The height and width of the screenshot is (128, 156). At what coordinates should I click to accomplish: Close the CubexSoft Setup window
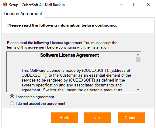coord(149,5)
